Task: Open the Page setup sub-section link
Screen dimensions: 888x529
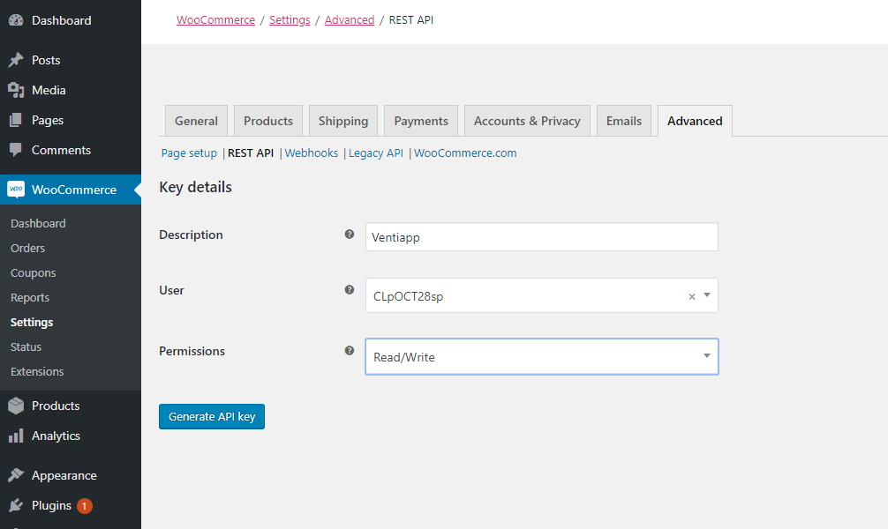Action: [x=189, y=153]
